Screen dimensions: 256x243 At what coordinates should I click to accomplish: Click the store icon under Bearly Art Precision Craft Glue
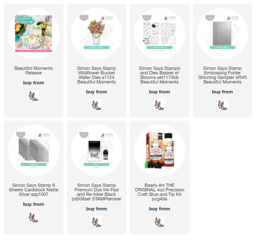[x=159, y=222]
